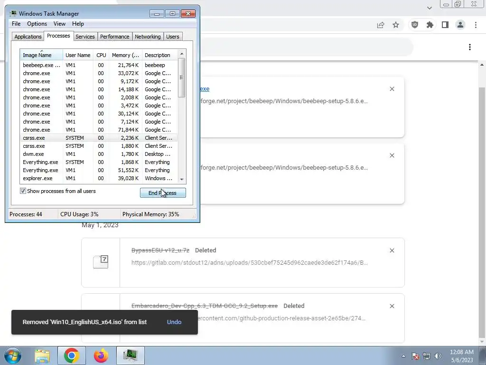The width and height of the screenshot is (486, 365).
Task: Sort processes by Memory column
Action: [125, 55]
